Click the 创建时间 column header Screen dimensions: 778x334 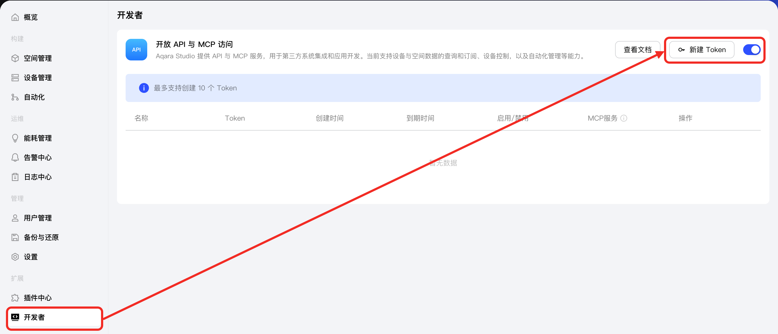point(330,118)
